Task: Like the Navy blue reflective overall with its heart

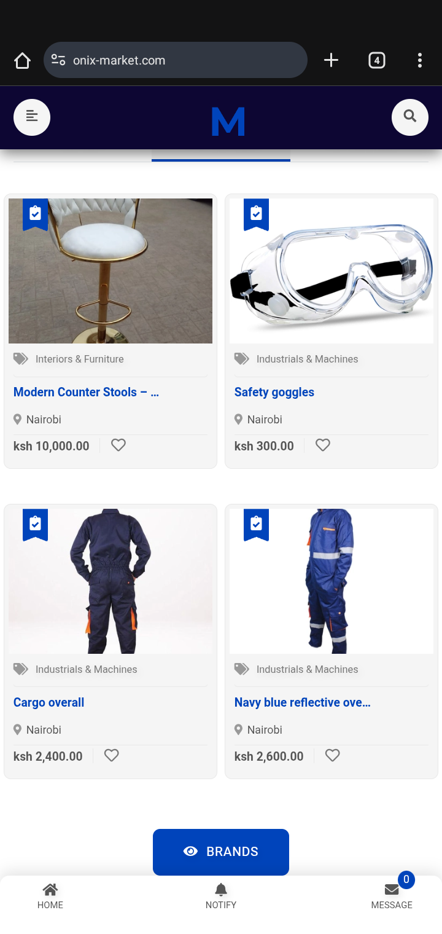Action: (x=332, y=755)
